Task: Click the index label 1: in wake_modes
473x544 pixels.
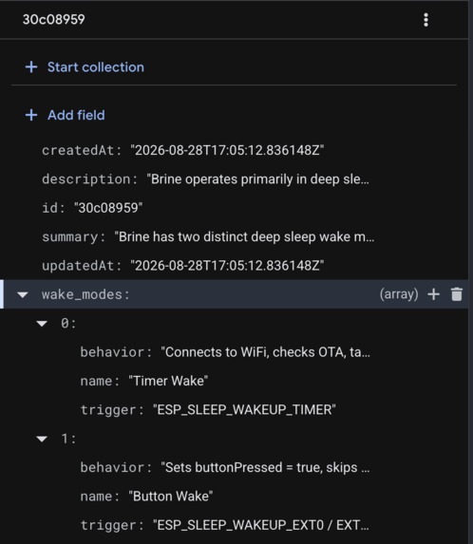Action: pos(68,439)
